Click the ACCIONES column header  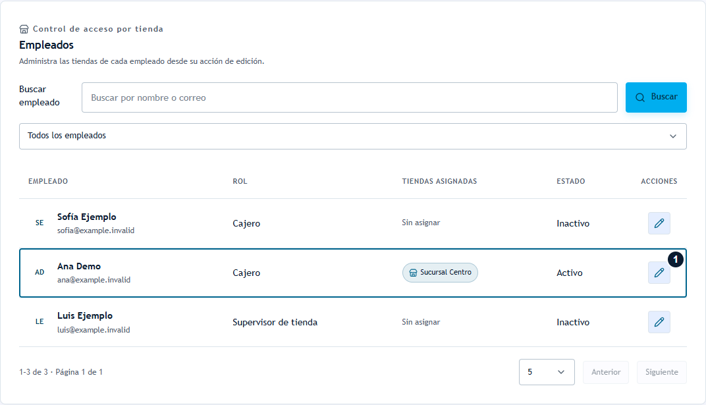[x=659, y=181]
